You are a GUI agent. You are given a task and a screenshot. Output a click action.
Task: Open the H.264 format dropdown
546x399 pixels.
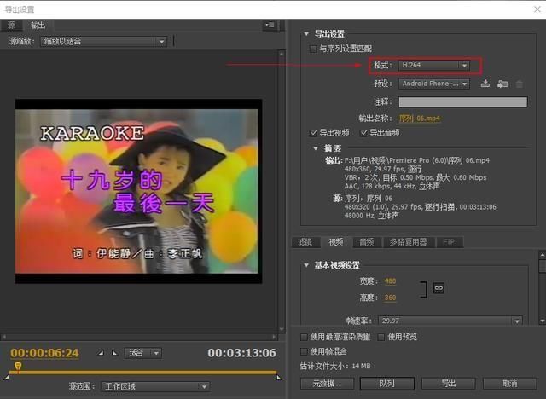434,66
